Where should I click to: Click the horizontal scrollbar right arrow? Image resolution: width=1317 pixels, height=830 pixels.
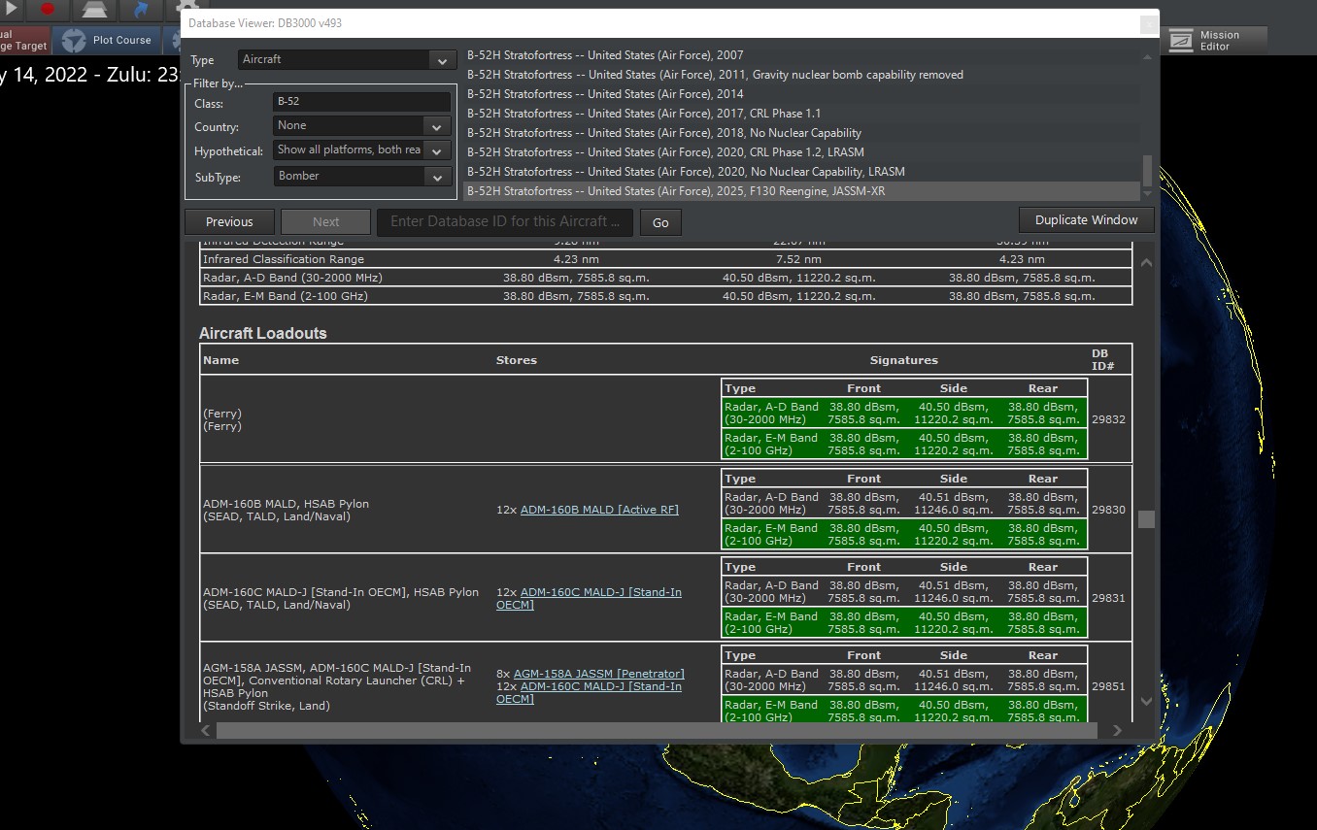pyautogui.click(x=1117, y=730)
